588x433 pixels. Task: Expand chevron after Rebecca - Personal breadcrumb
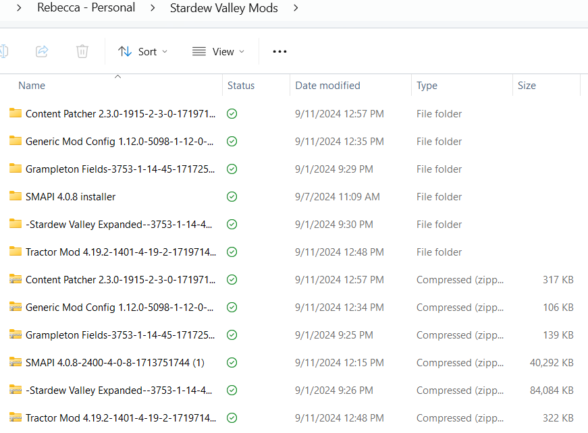pos(153,9)
